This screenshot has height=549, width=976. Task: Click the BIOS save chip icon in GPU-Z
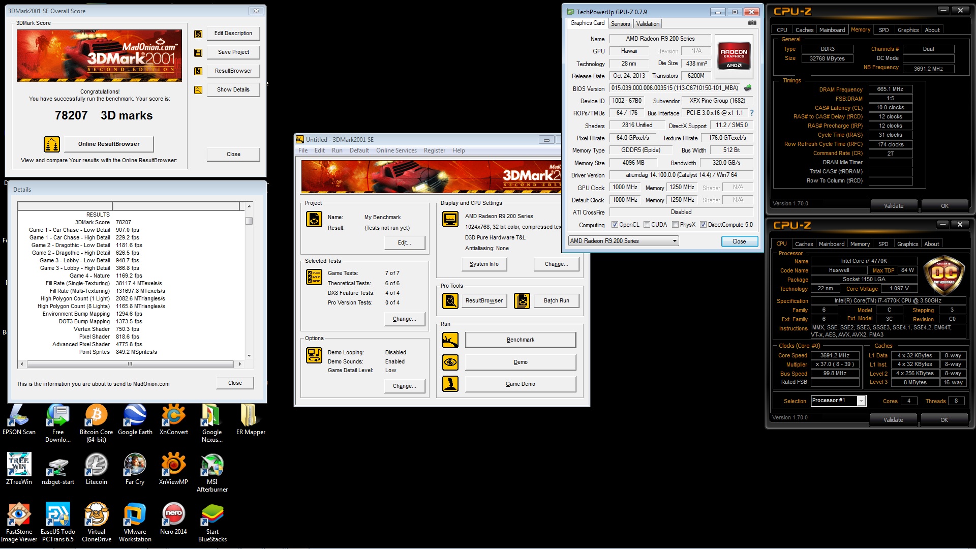(x=748, y=88)
